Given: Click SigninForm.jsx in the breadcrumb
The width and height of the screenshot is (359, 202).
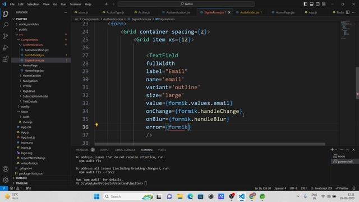Looking at the screenshot, I should click(141, 19).
